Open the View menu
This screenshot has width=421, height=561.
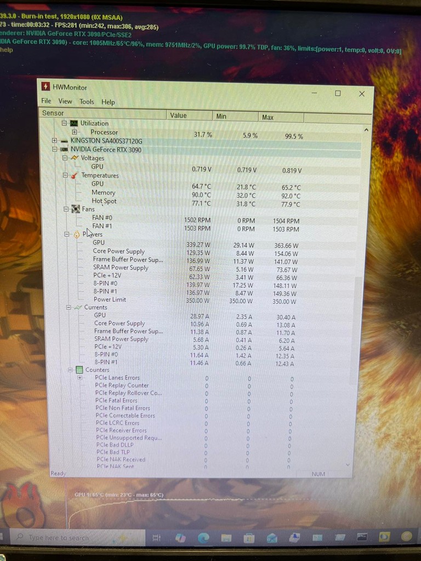click(65, 101)
